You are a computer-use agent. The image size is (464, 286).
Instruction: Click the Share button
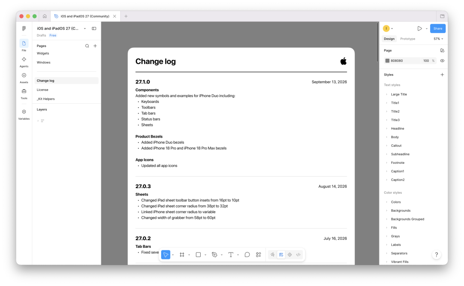[438, 28]
